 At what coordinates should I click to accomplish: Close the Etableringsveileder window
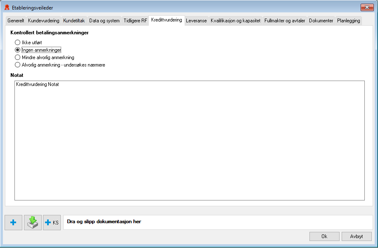tap(367, 7)
